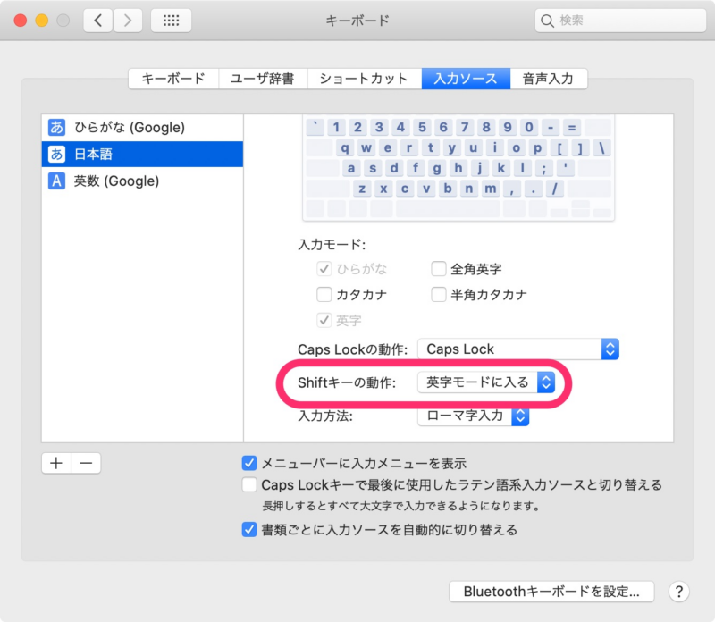715x622 pixels.
Task: Click Bluetoothキーボードを設定... button
Action: click(551, 592)
